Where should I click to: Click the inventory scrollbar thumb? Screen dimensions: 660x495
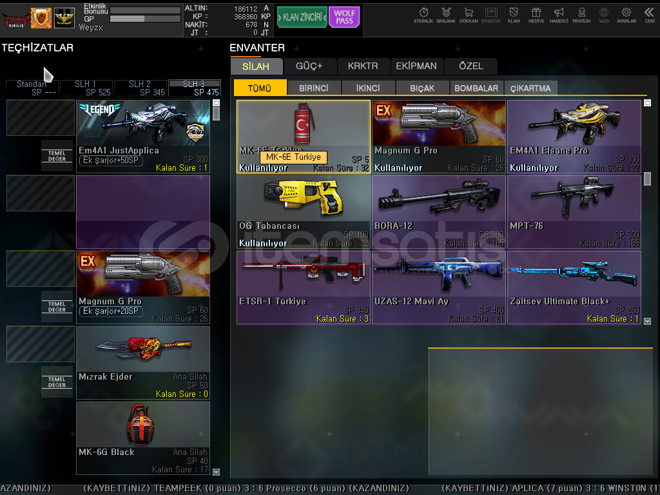tap(647, 179)
